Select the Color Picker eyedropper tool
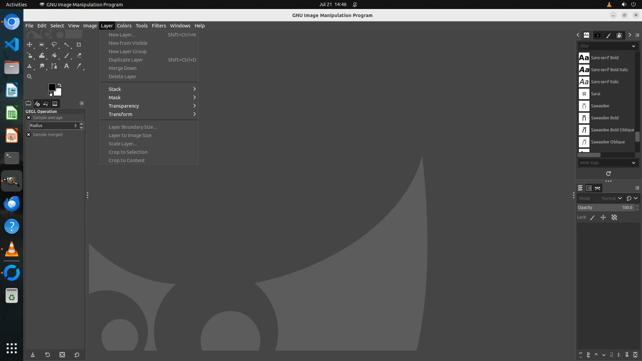The width and height of the screenshot is (642, 361). [x=79, y=66]
